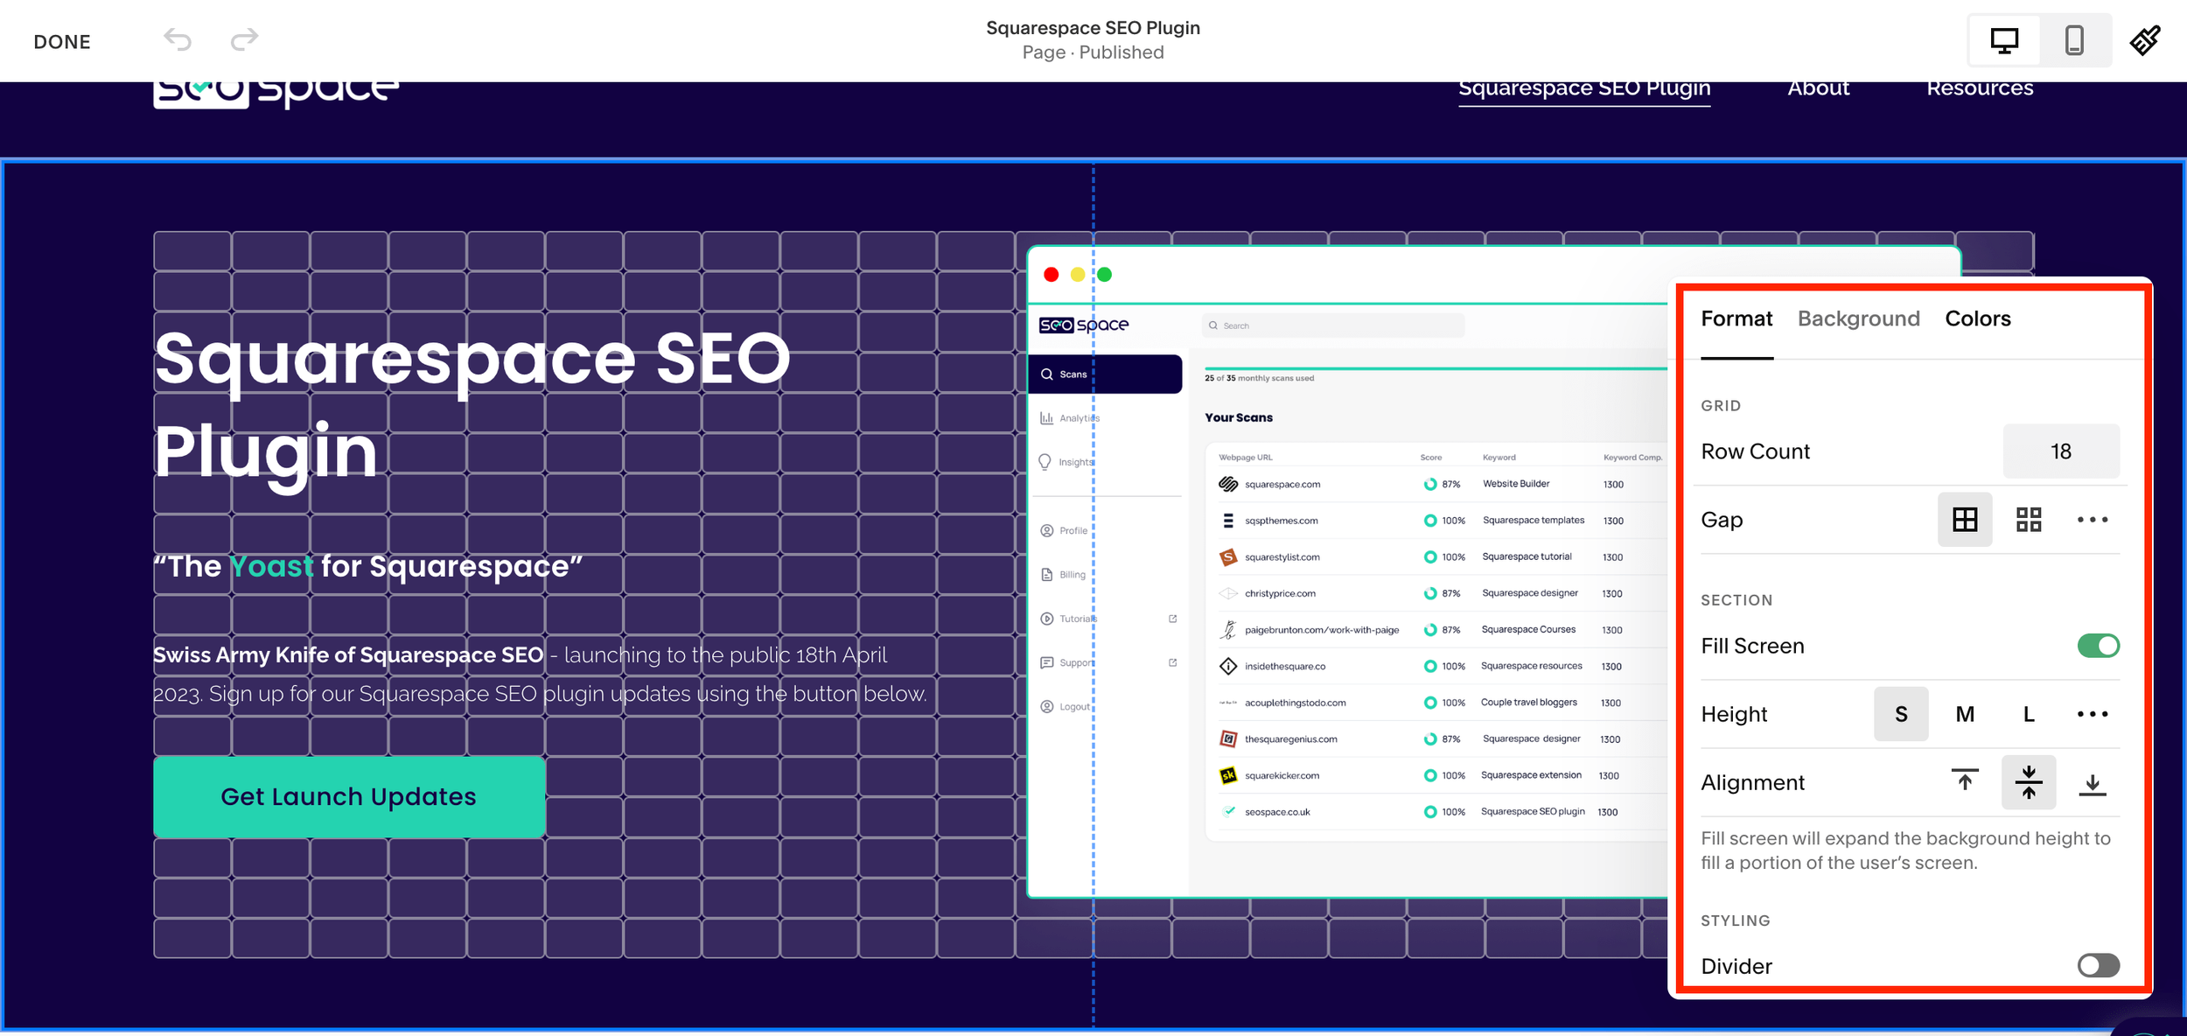Enable the Divider toggle

2098,966
